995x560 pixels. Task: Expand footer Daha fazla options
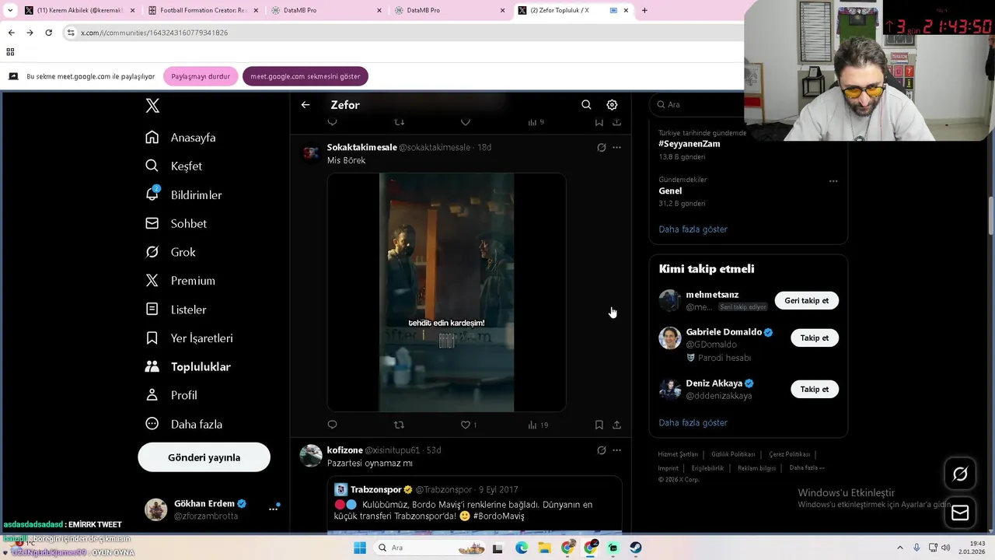pyautogui.click(x=807, y=467)
